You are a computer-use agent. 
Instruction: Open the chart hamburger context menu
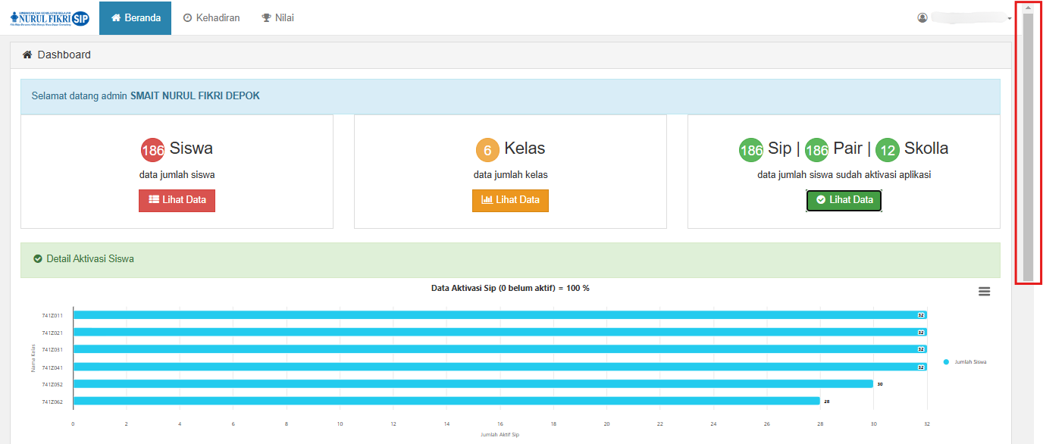click(984, 292)
